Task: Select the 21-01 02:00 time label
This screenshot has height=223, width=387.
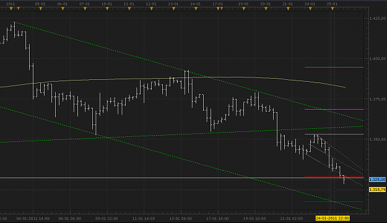Action: [x=292, y=219]
